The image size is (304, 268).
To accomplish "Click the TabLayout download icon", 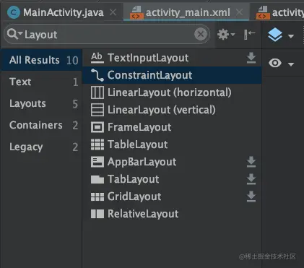I will (x=251, y=179).
